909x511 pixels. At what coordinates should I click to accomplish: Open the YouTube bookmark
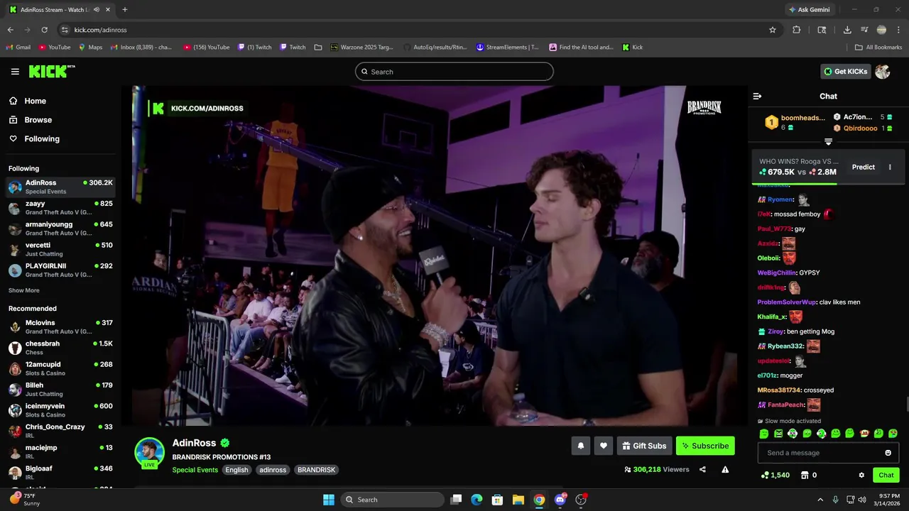(54, 48)
